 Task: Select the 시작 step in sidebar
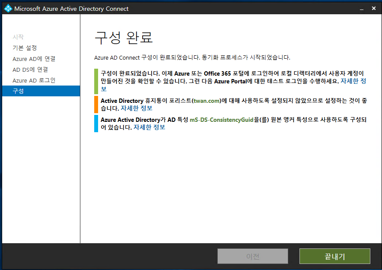pos(18,37)
